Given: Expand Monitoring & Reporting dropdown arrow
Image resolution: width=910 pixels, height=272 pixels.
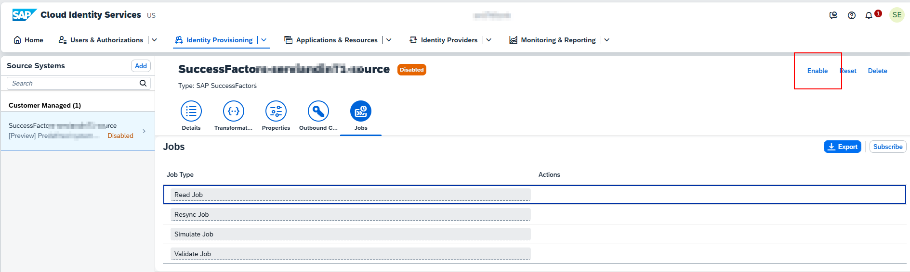Looking at the screenshot, I should coord(607,40).
